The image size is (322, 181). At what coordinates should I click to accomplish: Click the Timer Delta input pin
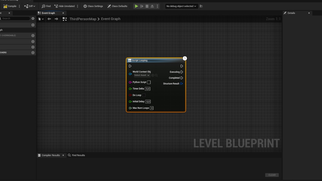click(130, 89)
